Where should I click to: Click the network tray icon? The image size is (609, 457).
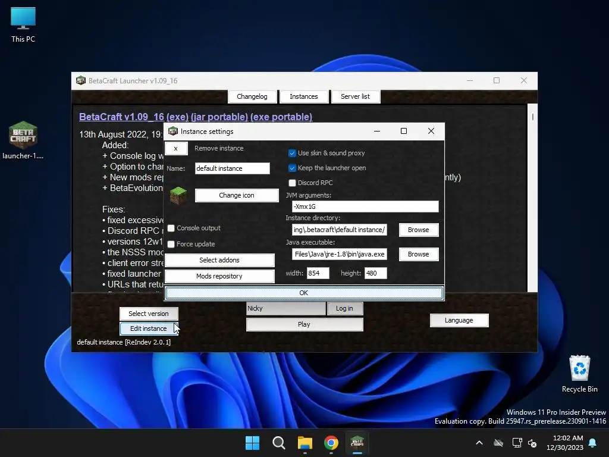click(x=517, y=443)
